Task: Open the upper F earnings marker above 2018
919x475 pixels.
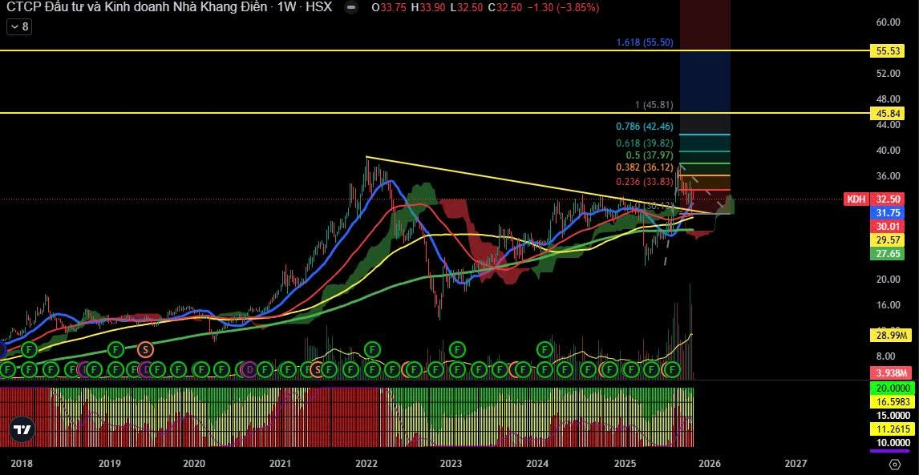Action: [29, 350]
